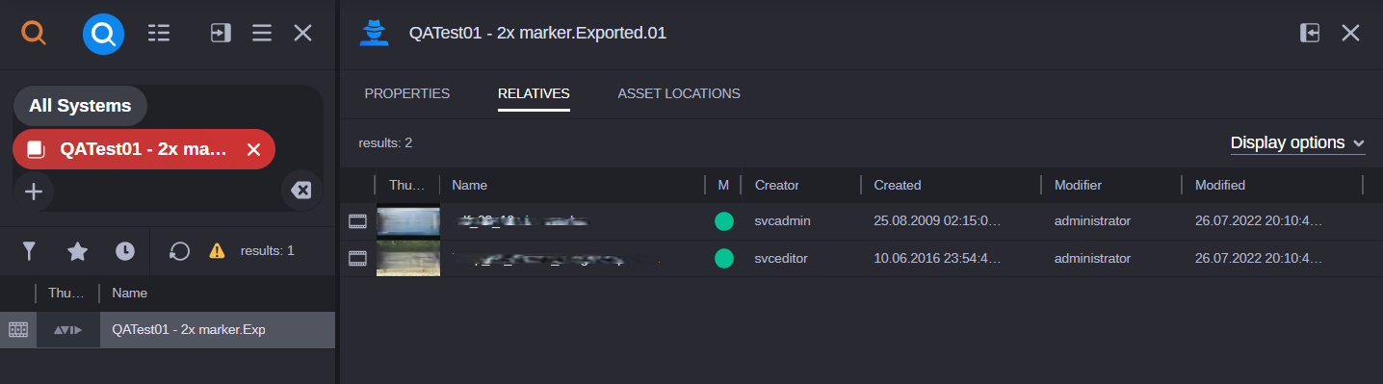The image size is (1383, 384).
Task: Click administrator cell in svcadmin row
Action: [x=1093, y=221]
